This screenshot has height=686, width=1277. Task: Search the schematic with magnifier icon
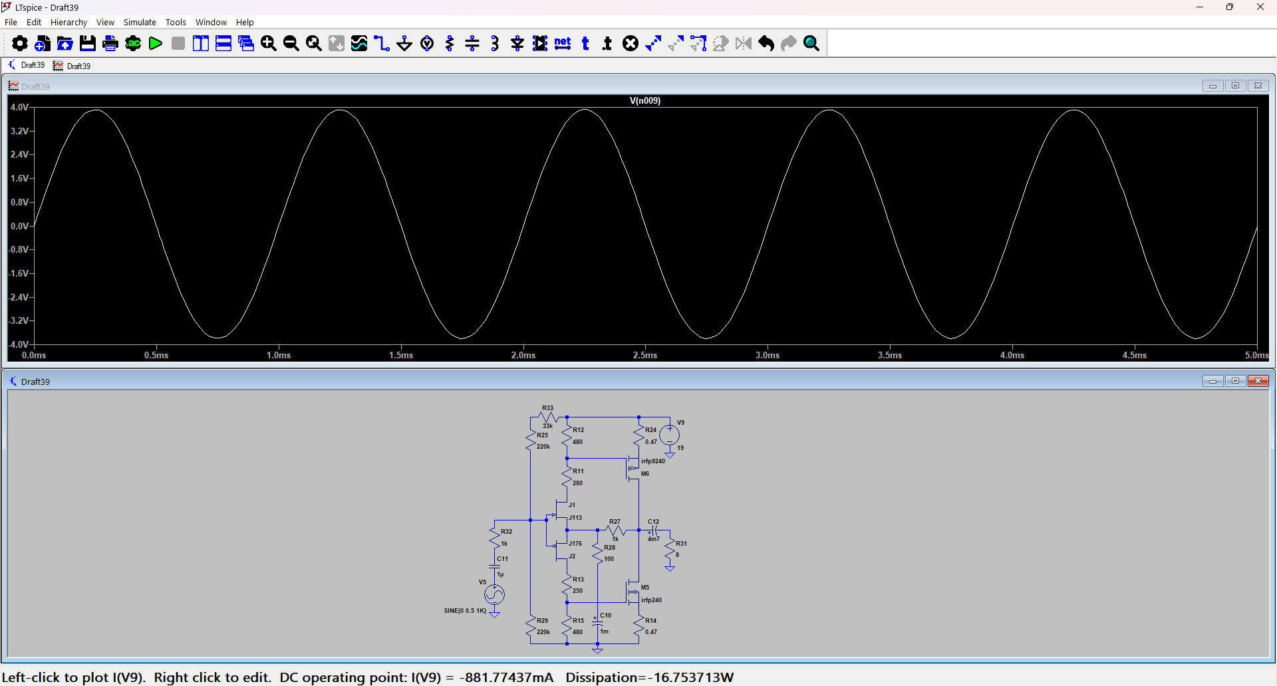point(811,44)
